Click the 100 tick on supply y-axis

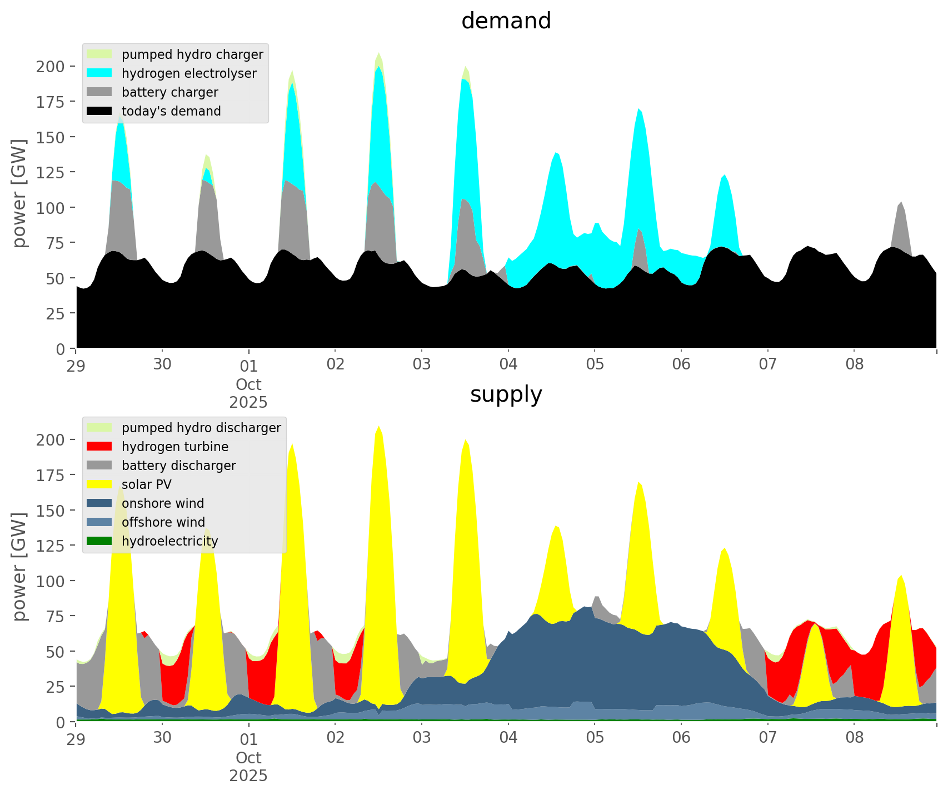pyautogui.click(x=51, y=581)
